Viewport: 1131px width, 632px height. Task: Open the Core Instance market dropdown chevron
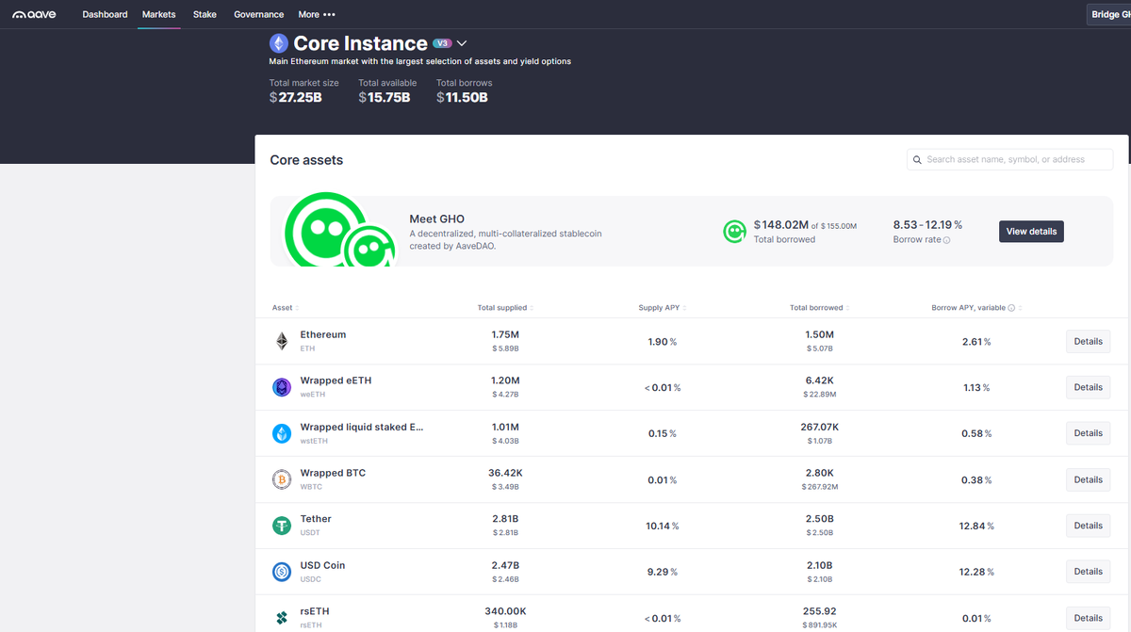(462, 43)
